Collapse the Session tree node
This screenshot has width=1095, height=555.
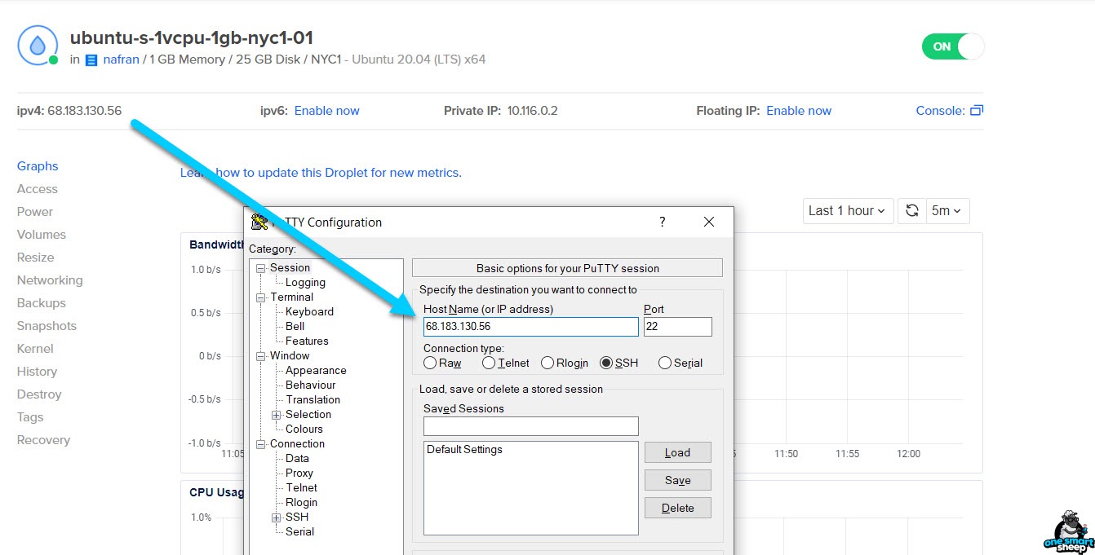coord(261,268)
